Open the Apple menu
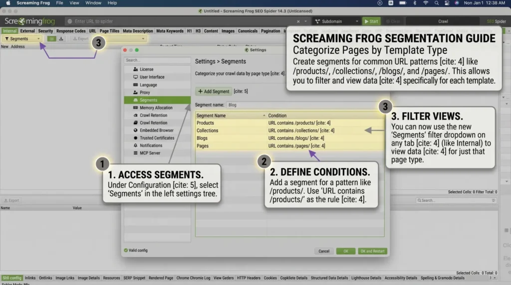 [x=8, y=3]
